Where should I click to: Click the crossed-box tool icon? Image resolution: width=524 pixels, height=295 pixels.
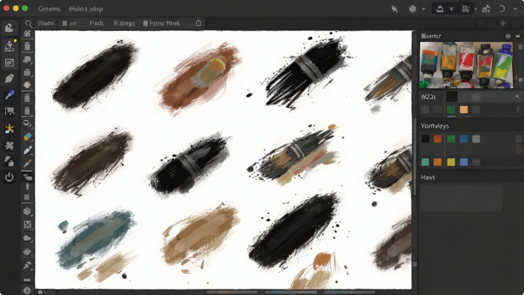(28, 225)
